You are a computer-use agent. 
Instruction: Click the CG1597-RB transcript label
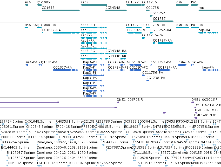point(135,25)
